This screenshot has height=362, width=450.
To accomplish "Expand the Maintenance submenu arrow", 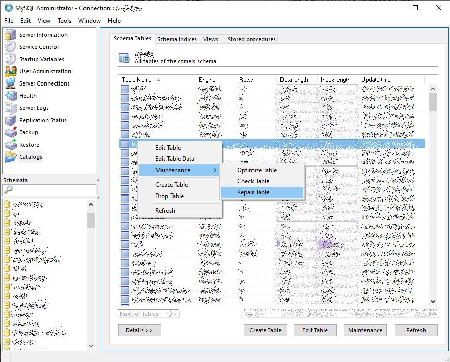I will 215,170.
